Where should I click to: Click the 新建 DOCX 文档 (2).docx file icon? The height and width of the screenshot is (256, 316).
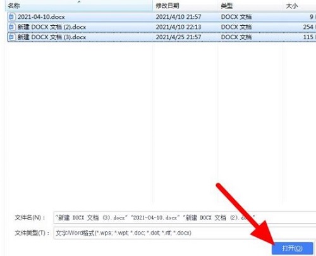(x=12, y=27)
